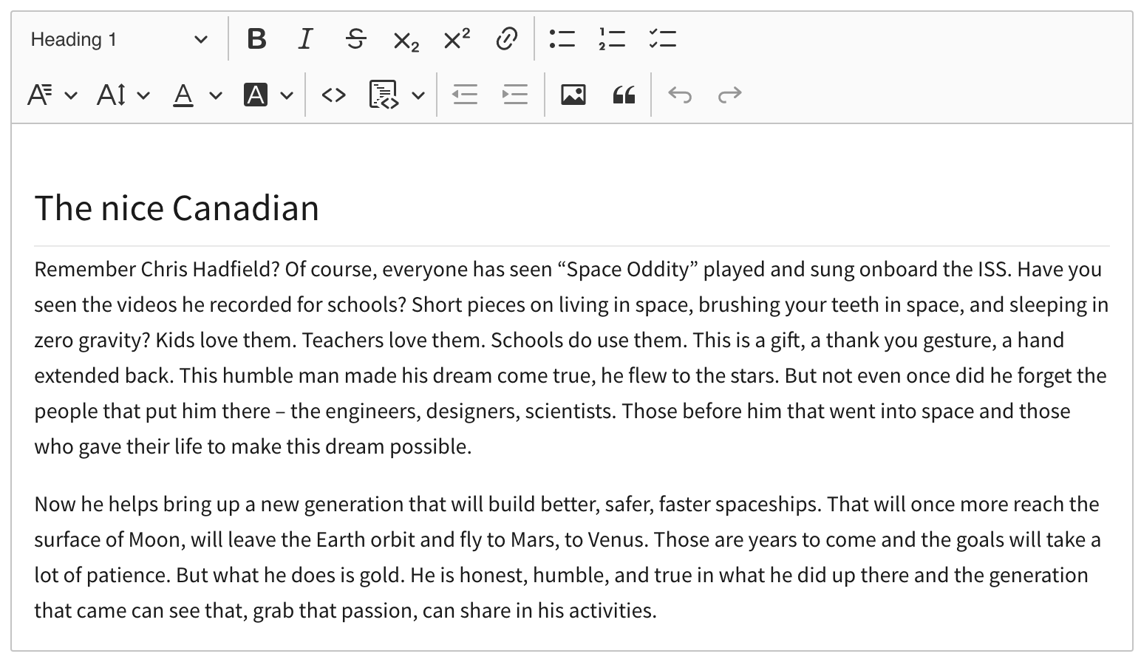The width and height of the screenshot is (1141, 662).
Task: Insert a code block
Action: pos(384,95)
